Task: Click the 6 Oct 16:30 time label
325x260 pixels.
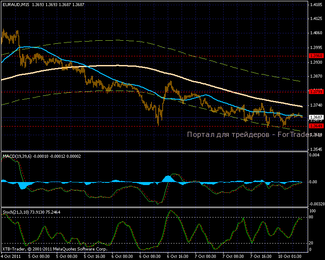Action: pyautogui.click(x=178, y=257)
